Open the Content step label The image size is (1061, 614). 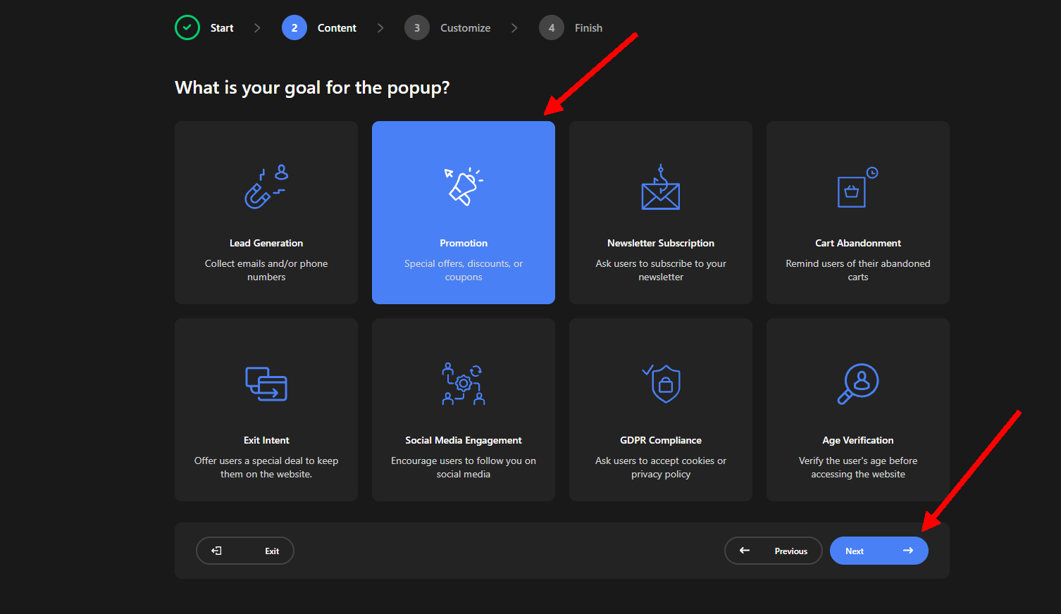coord(337,28)
